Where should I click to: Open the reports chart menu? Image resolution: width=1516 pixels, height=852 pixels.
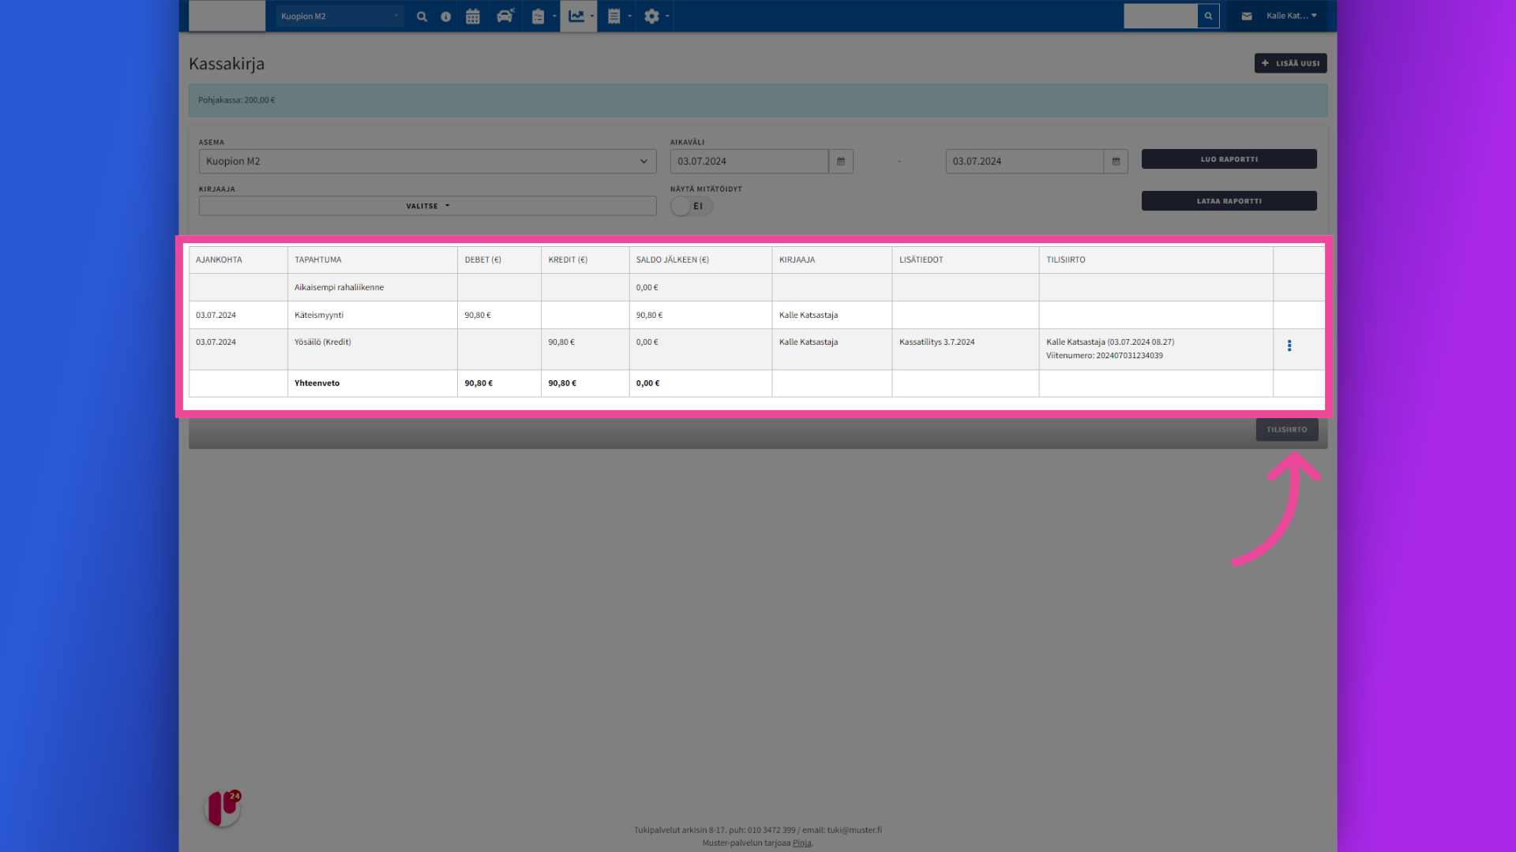(x=579, y=16)
